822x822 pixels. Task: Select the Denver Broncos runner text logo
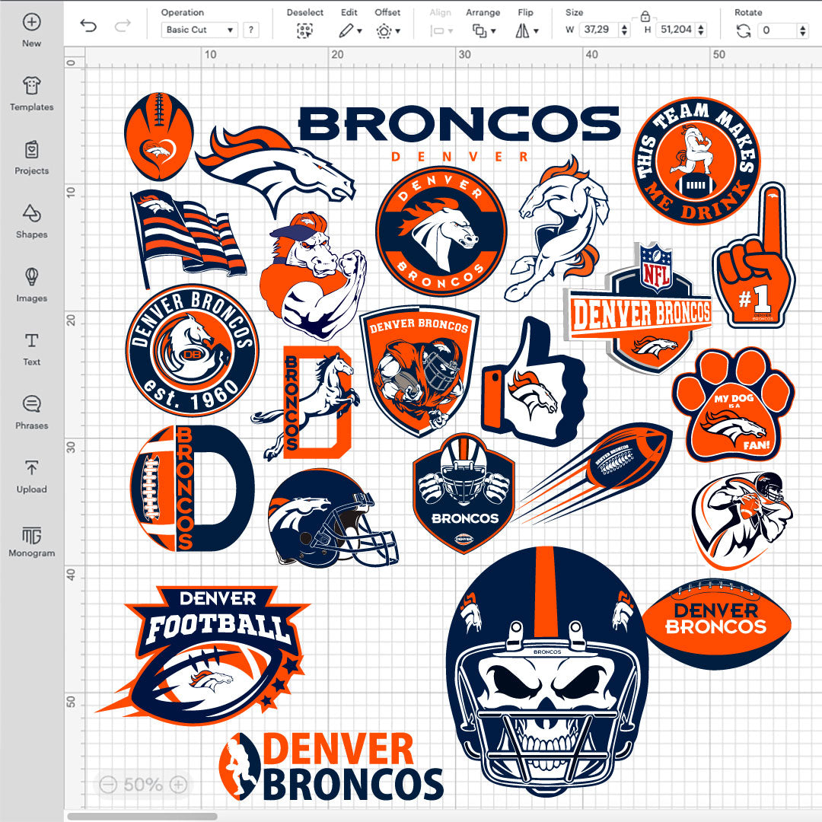tap(331, 767)
